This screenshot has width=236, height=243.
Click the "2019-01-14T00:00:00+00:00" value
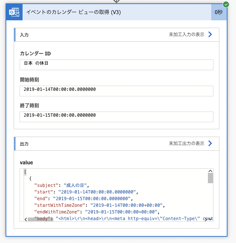[127, 205]
